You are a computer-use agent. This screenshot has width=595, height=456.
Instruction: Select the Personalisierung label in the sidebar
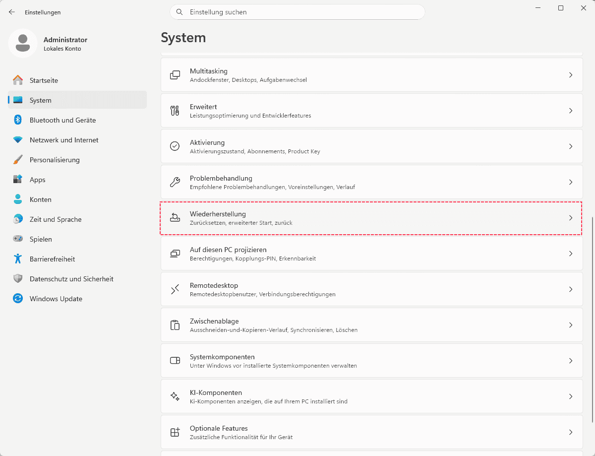click(x=55, y=160)
